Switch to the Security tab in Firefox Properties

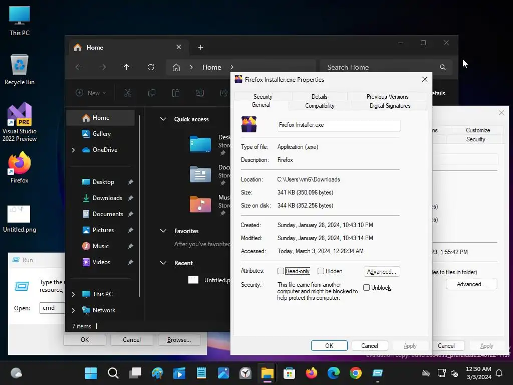point(263,97)
